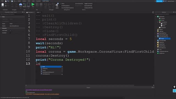Select the Never debug errors radio button

(x=61, y=4)
